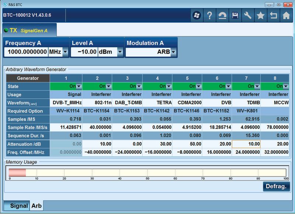This screenshot has height=214, width=295.
Task: Select waveform DAB_T-DMB cell
Action: (127, 103)
